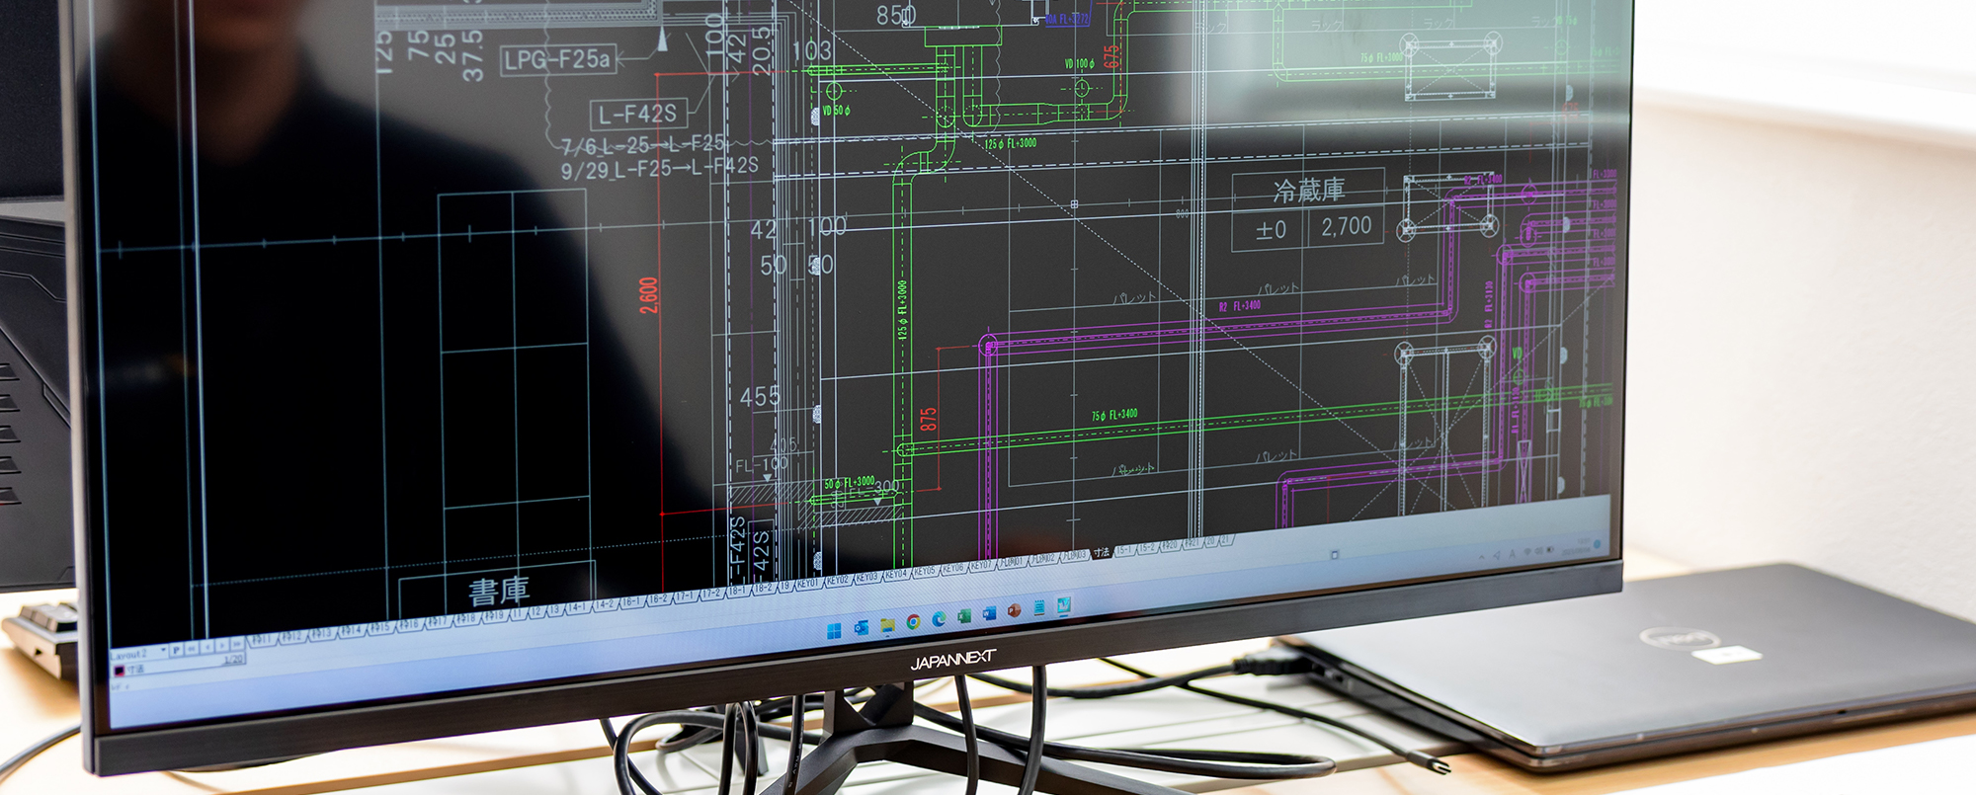Click the 寸法 layer color swatch

[120, 671]
